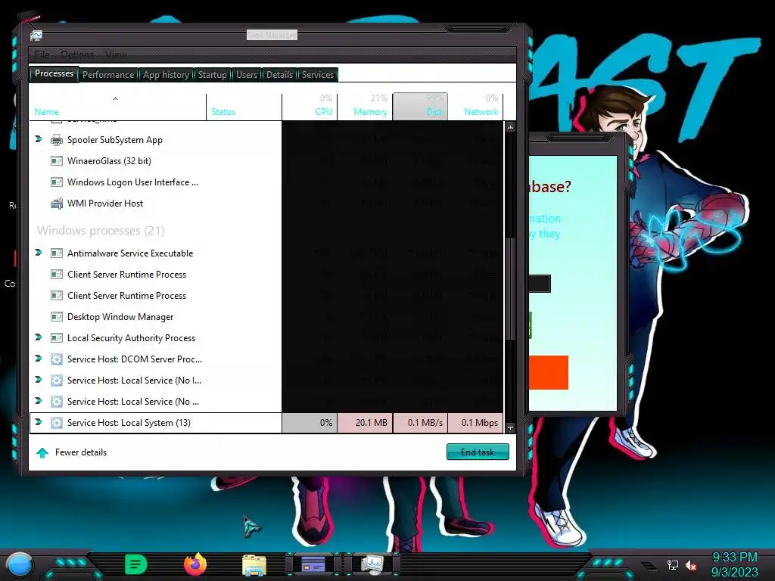This screenshot has width=775, height=581.
Task: Expand Service Host: Local Service (No I... row
Action: tap(39, 380)
